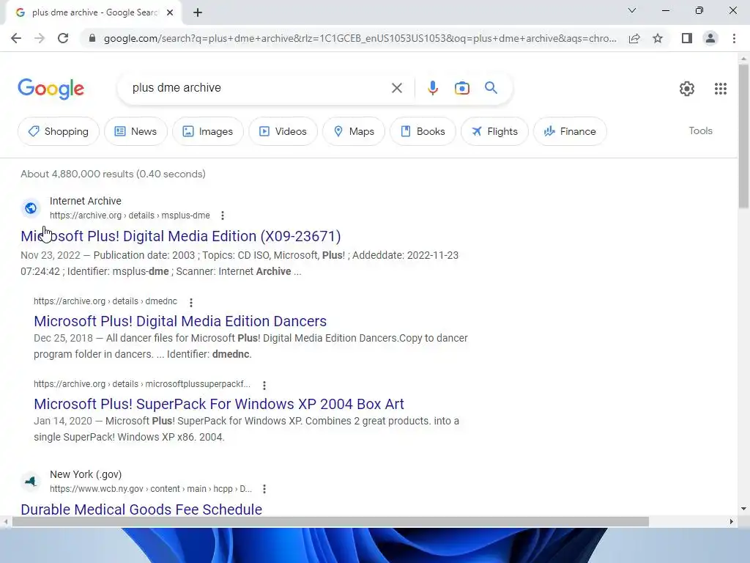
Task: Click the horizontal scrollbar thumb
Action: 330,521
